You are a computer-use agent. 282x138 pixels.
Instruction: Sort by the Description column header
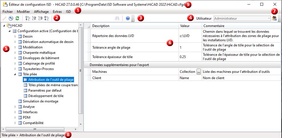pyautogui.click(x=135, y=26)
